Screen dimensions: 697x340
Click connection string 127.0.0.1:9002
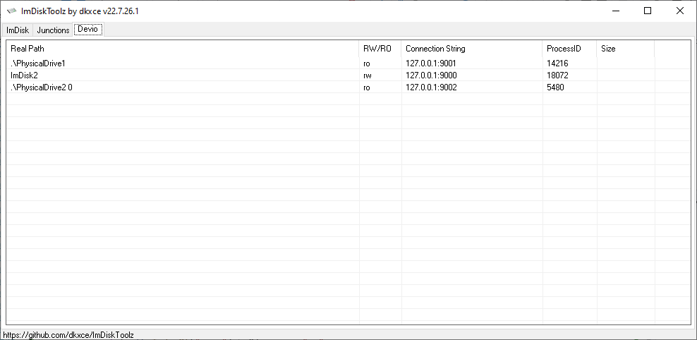[x=431, y=87]
